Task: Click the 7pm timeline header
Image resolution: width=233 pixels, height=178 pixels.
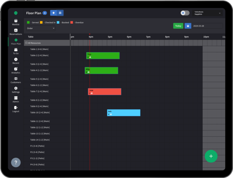Action: click(148, 37)
